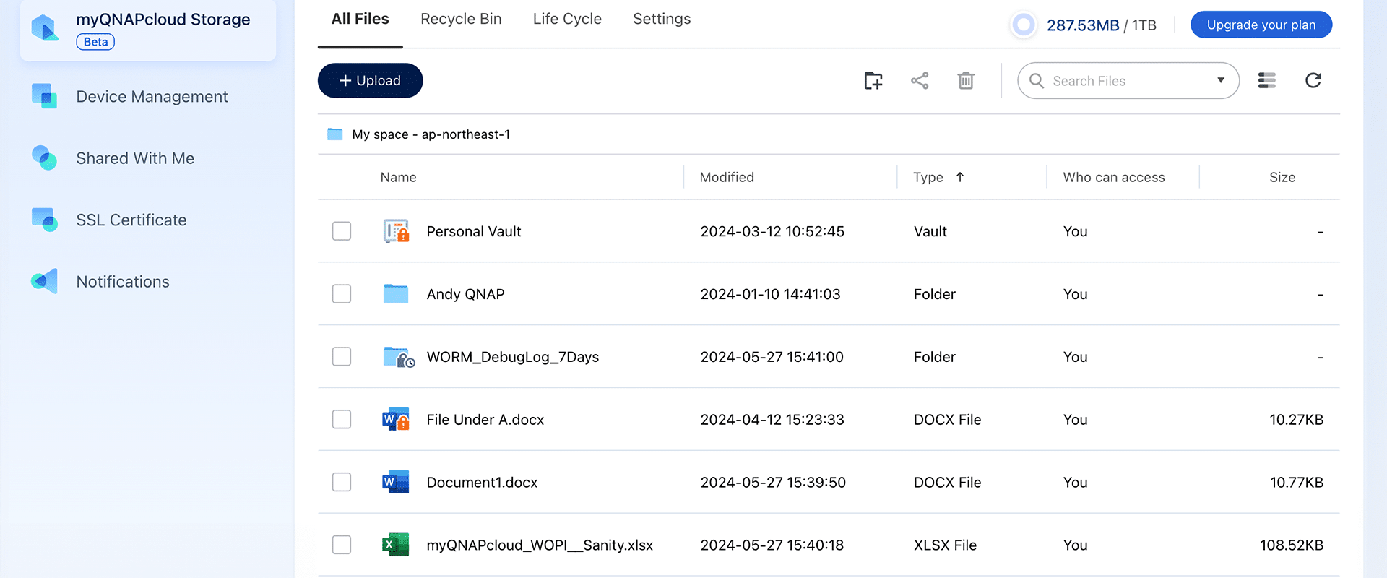This screenshot has height=578, width=1387.
Task: Switch view with the list view icon
Action: click(x=1266, y=80)
